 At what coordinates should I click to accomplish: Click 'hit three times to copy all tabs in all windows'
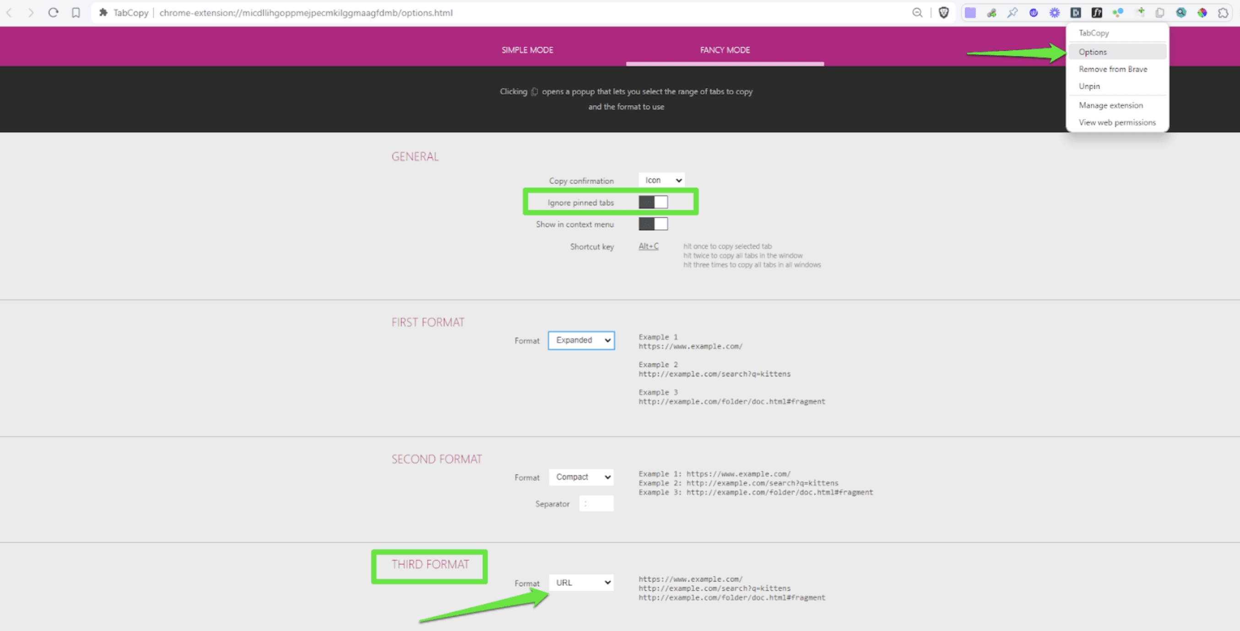[752, 265]
